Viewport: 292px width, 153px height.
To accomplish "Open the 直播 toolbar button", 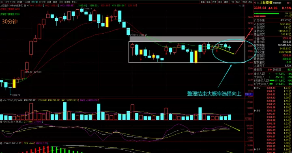I will (x=203, y=2).
